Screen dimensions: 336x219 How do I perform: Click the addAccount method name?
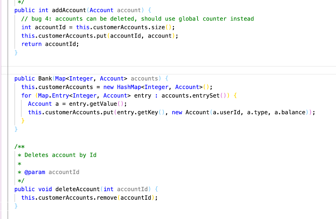(x=69, y=10)
